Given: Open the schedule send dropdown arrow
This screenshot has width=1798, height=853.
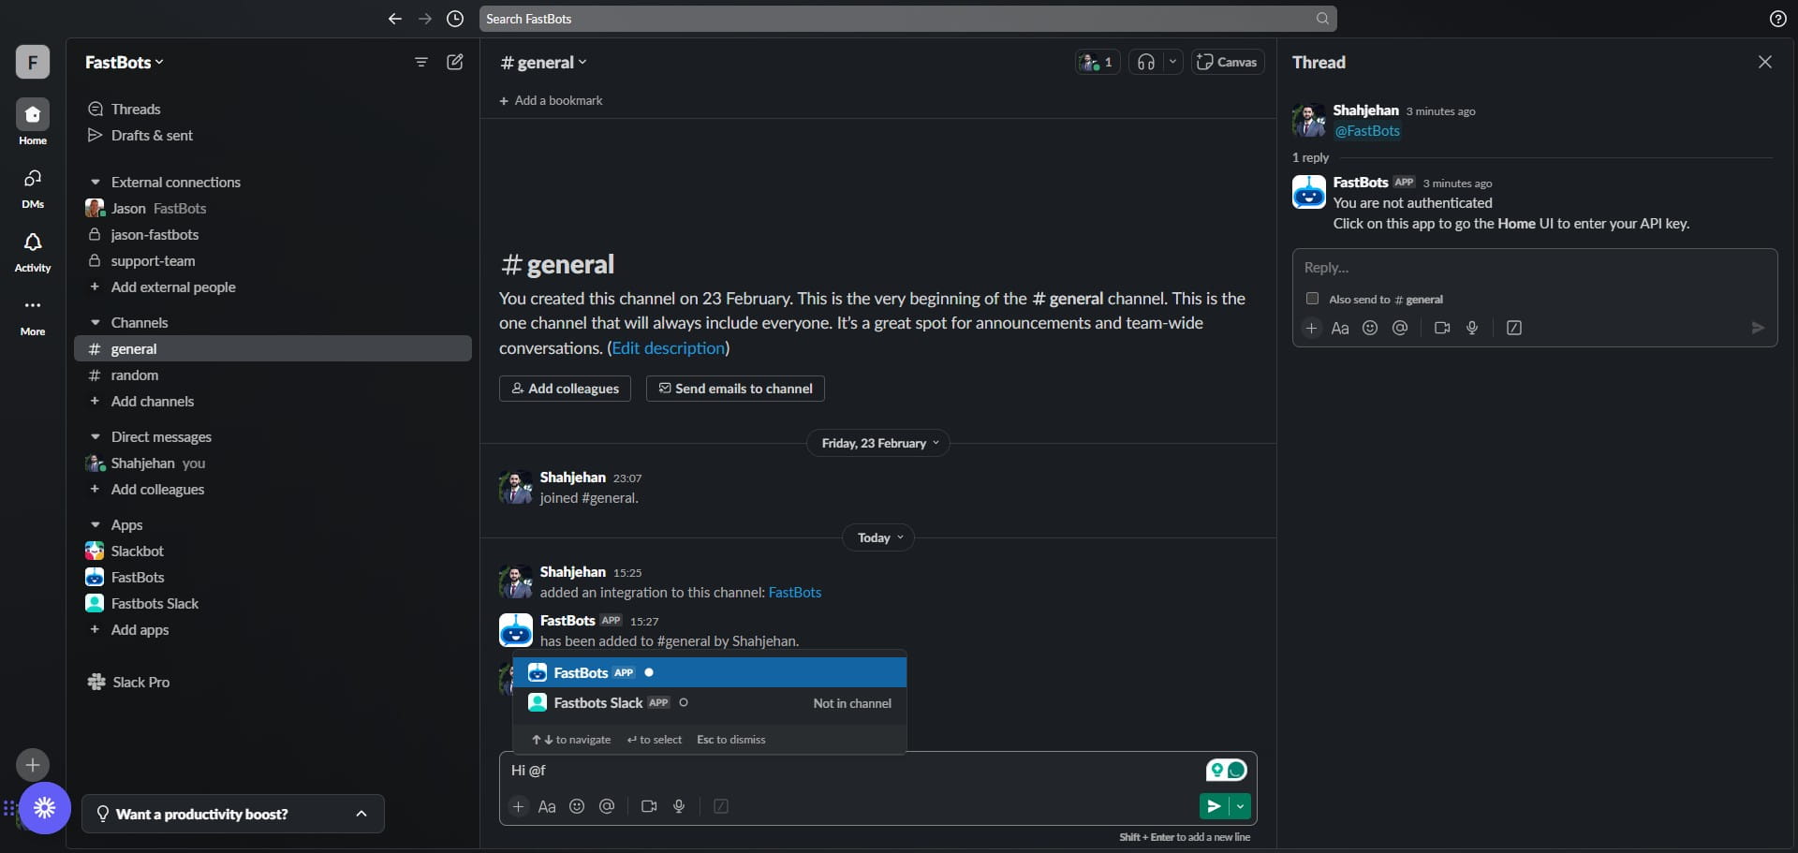Looking at the screenshot, I should coord(1240,806).
